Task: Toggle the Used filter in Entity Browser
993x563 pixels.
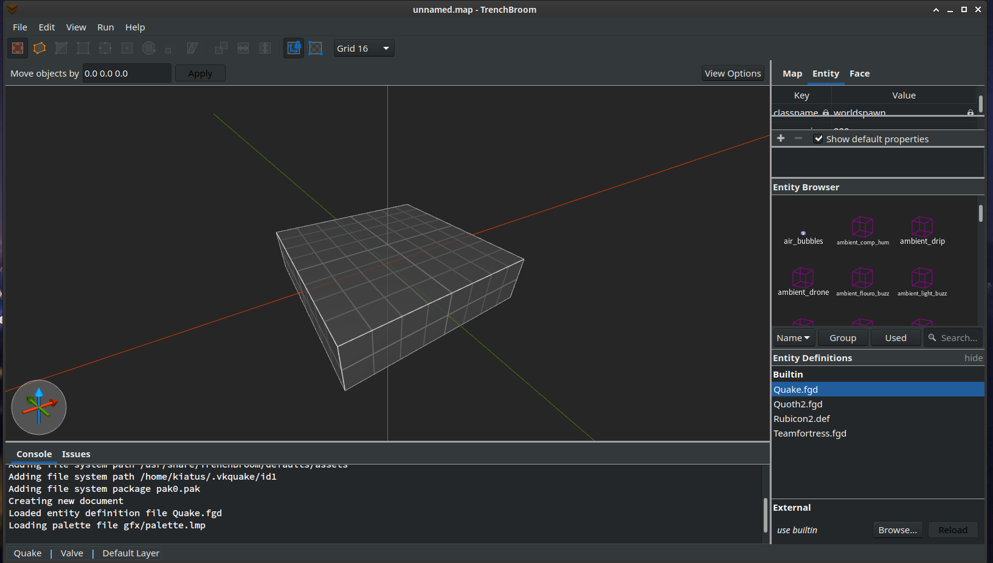Action: pos(896,337)
